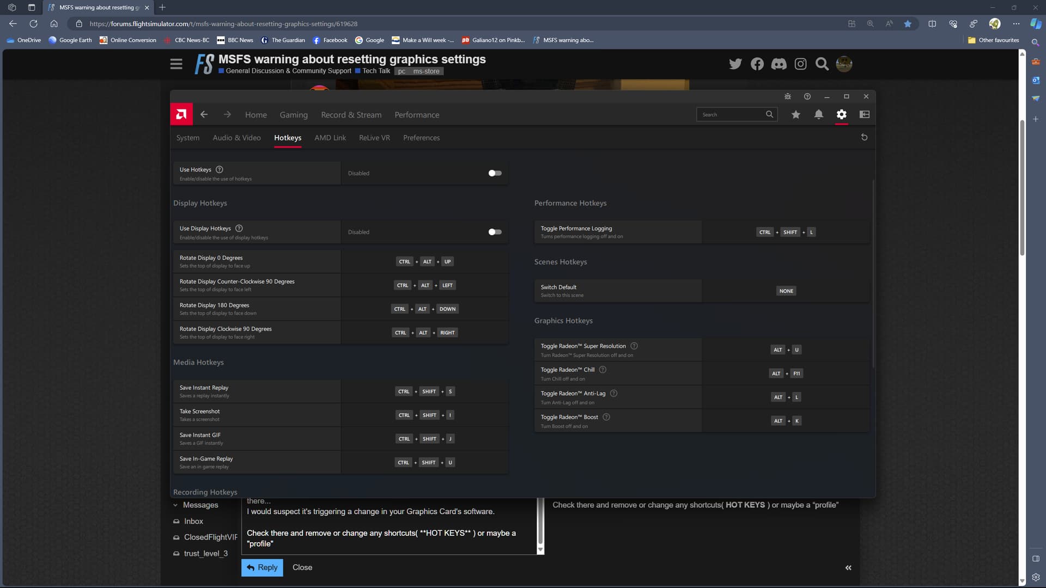Open info icon for Radeon Boost
This screenshot has height=588, width=1046.
click(x=606, y=417)
